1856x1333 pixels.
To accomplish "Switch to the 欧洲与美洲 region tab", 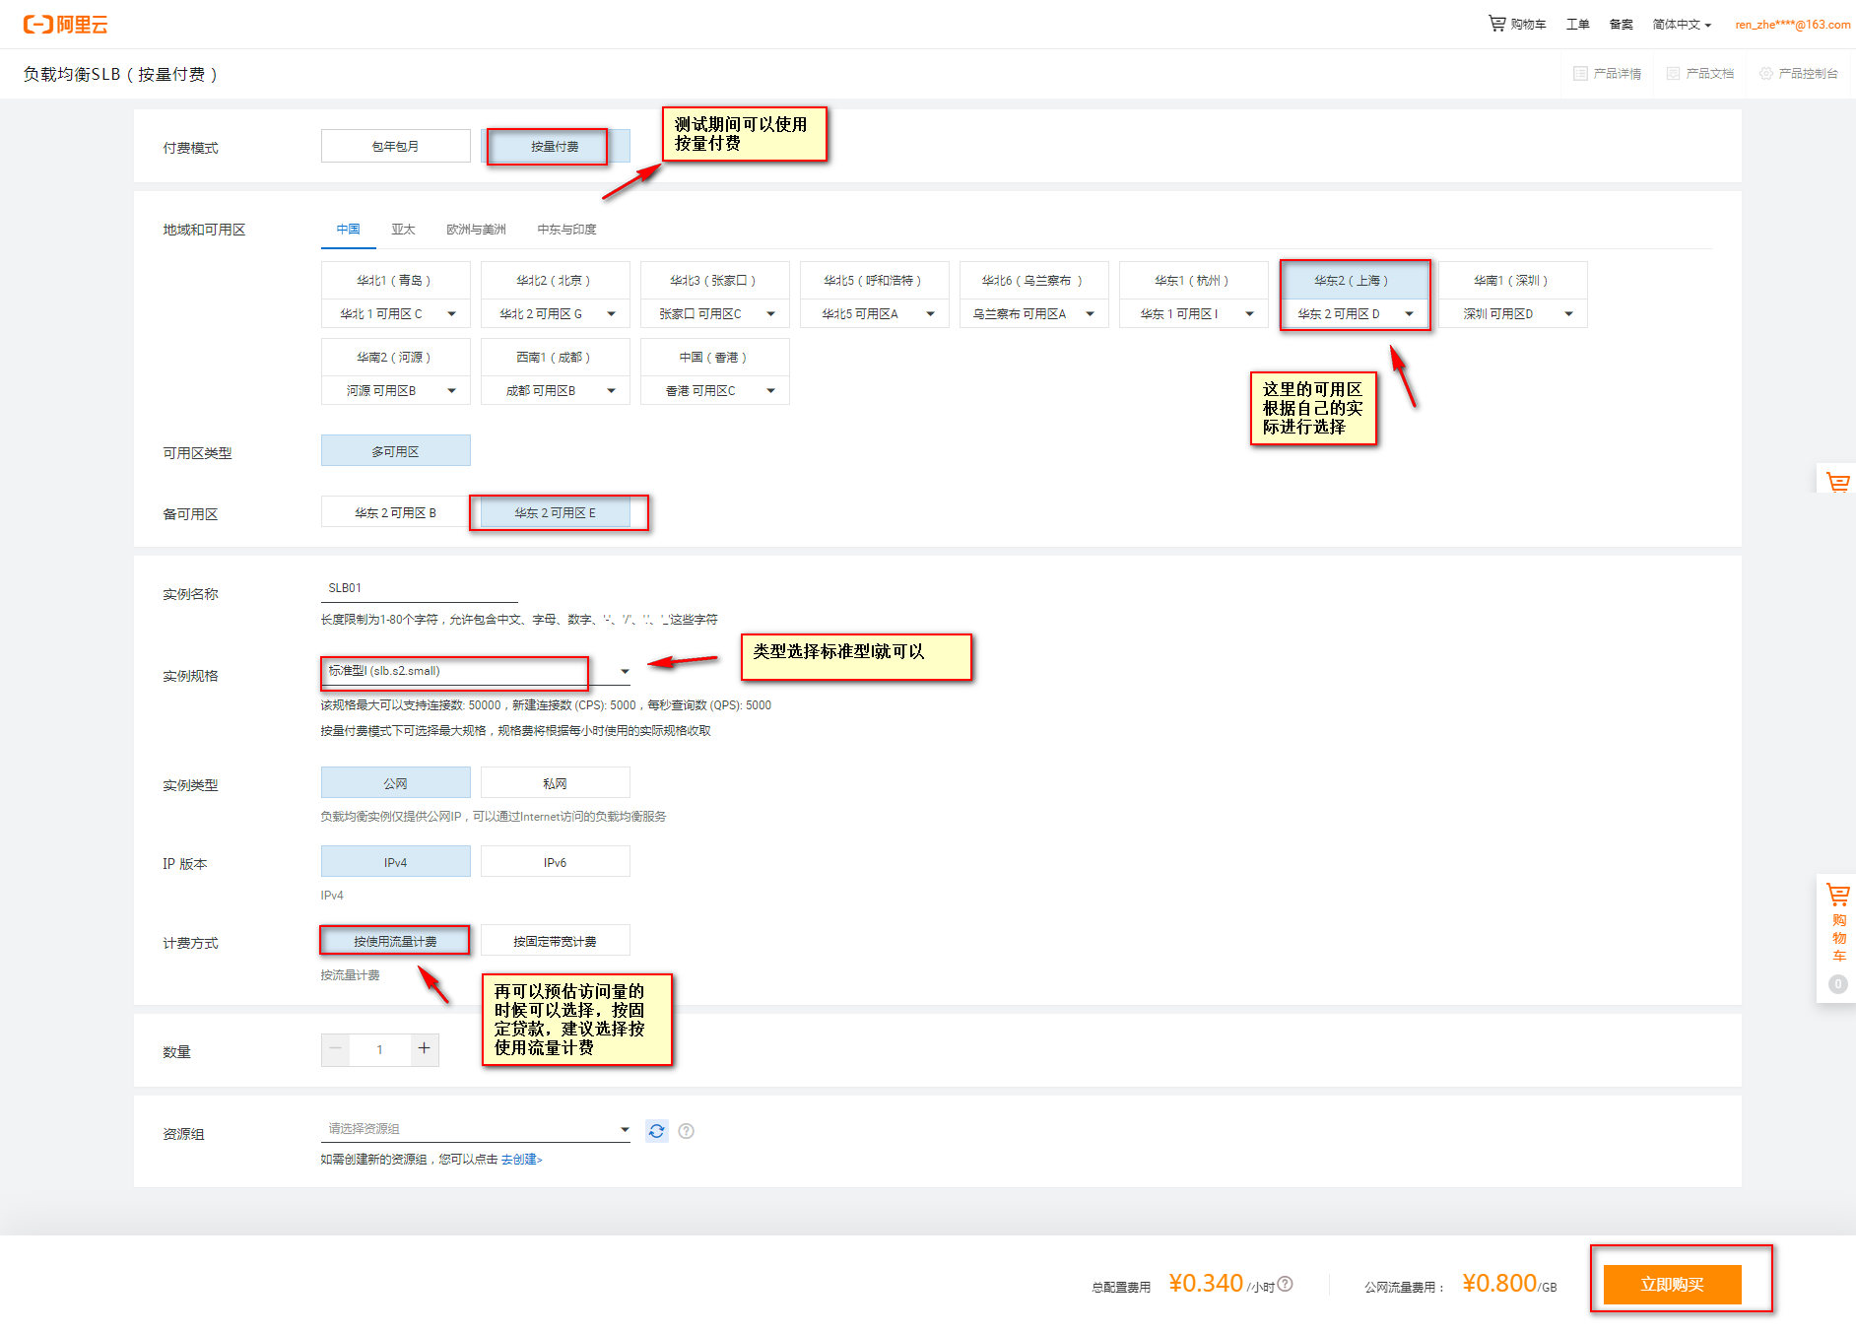I will pos(476,230).
